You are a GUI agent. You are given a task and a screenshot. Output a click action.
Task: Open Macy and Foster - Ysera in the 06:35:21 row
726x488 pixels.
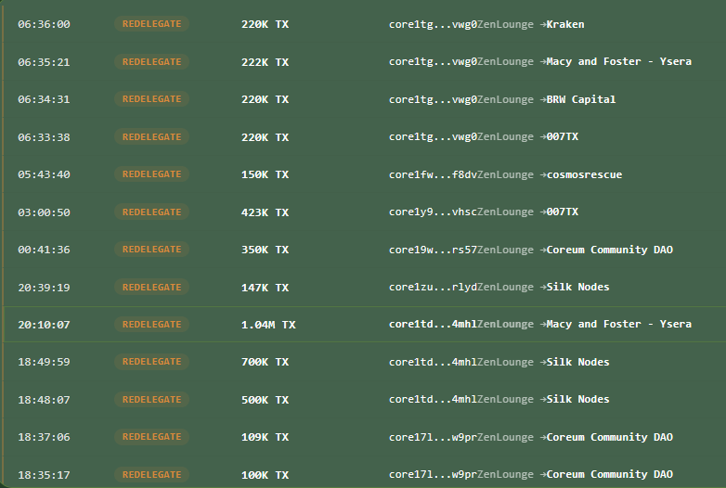(x=619, y=61)
